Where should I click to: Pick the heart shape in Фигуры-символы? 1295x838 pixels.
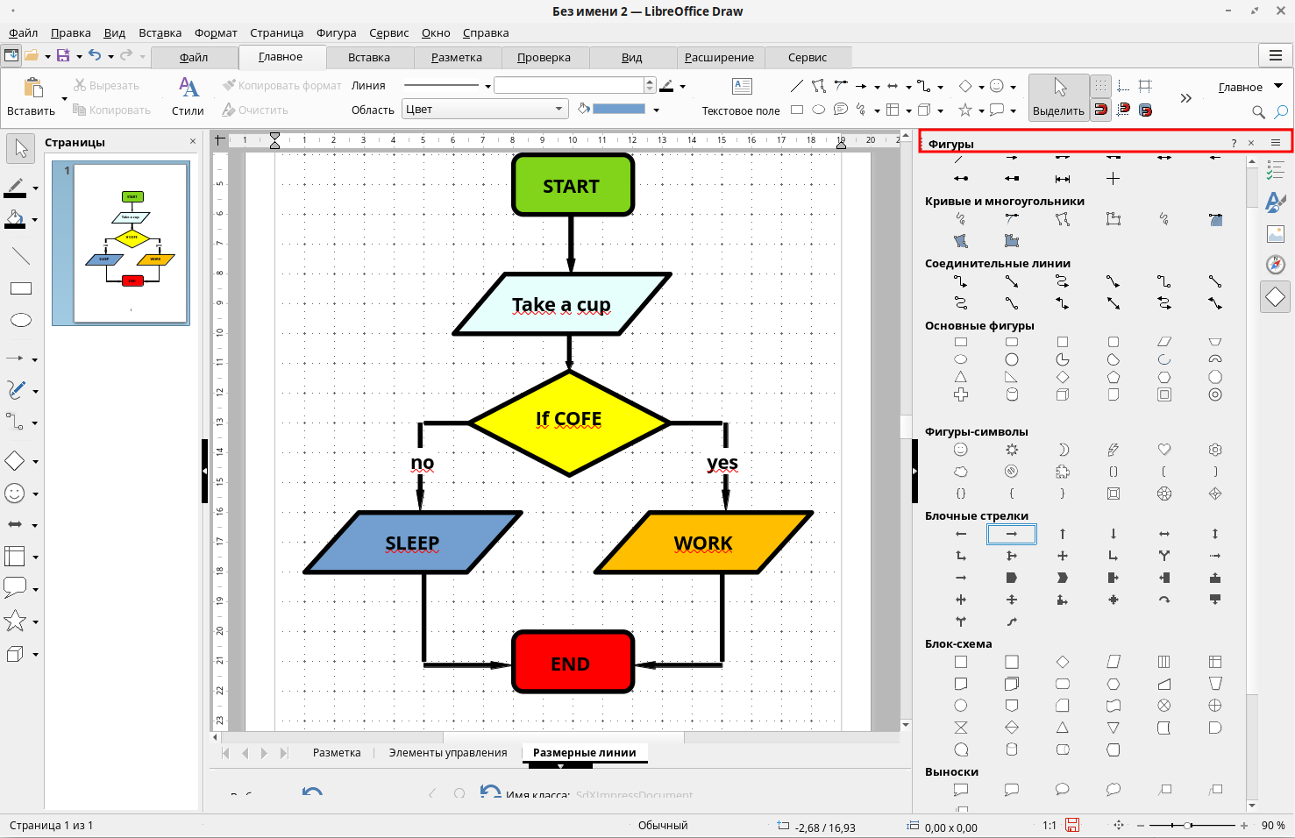tap(1164, 450)
